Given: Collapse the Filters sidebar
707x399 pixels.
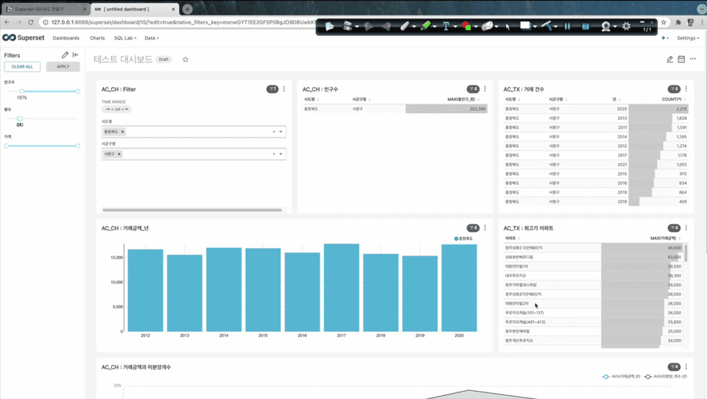Looking at the screenshot, I should 76,55.
